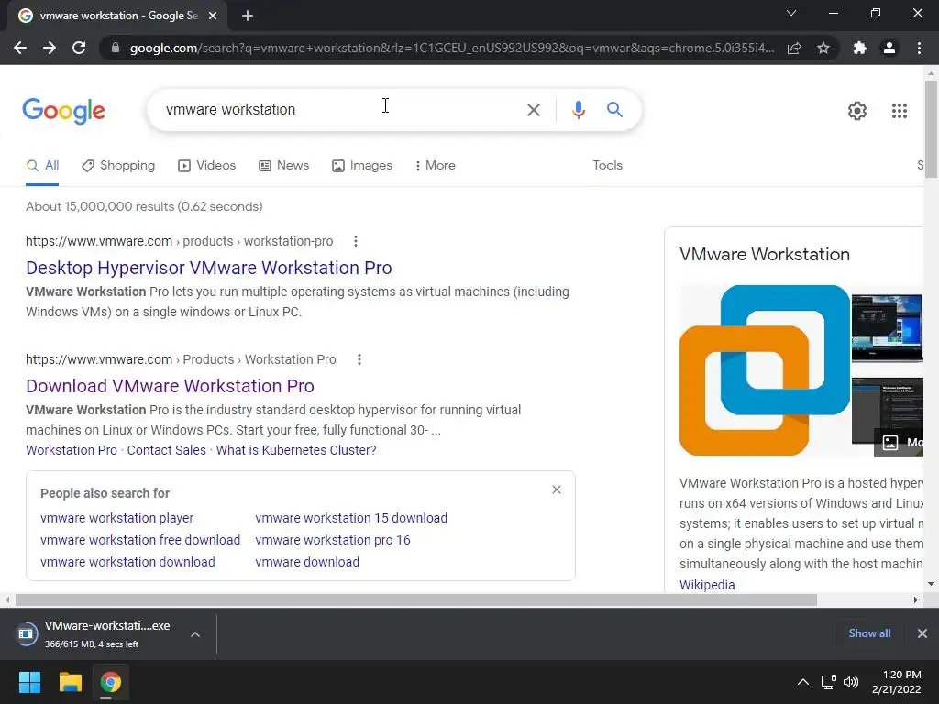
Task: Open a new browser tab
Action: click(248, 16)
